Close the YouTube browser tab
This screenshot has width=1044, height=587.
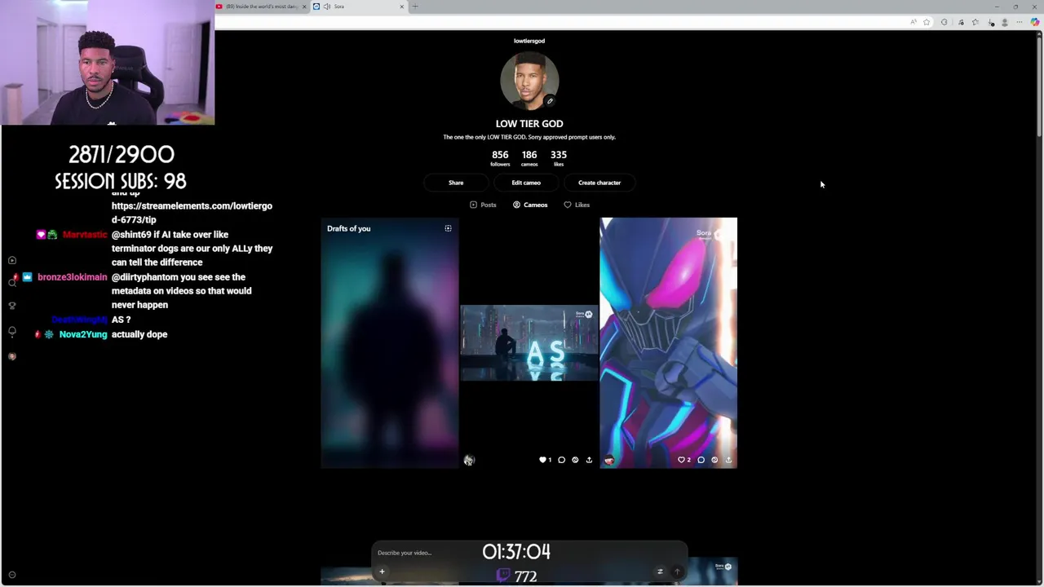click(x=304, y=7)
